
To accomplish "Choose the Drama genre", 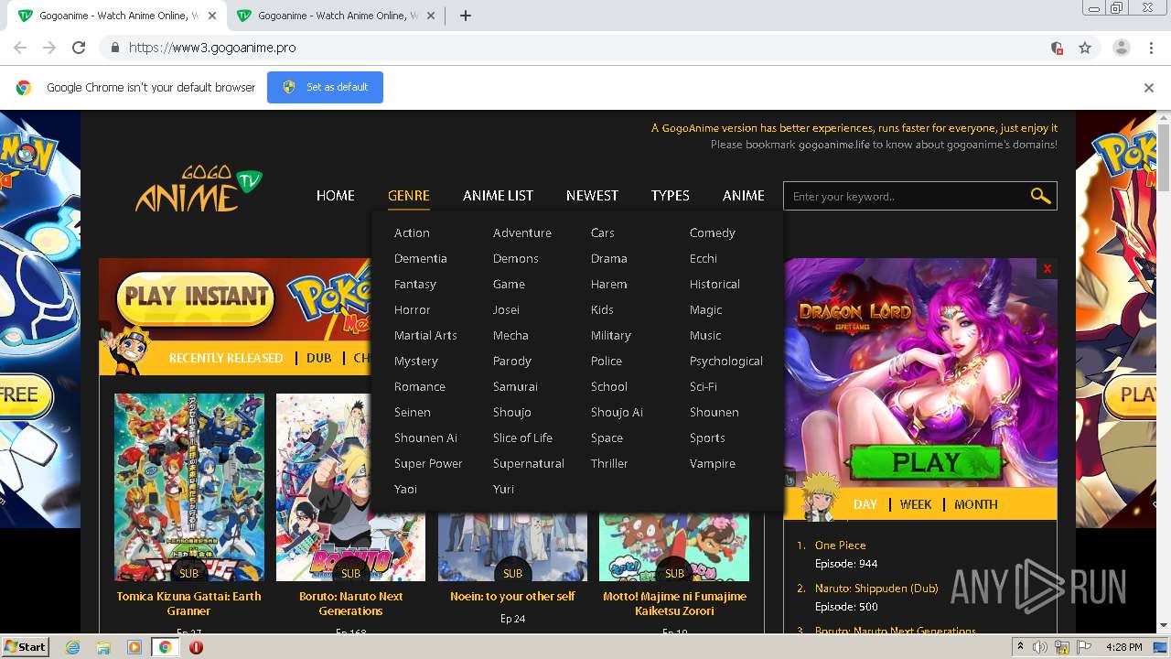I will click(x=608, y=258).
